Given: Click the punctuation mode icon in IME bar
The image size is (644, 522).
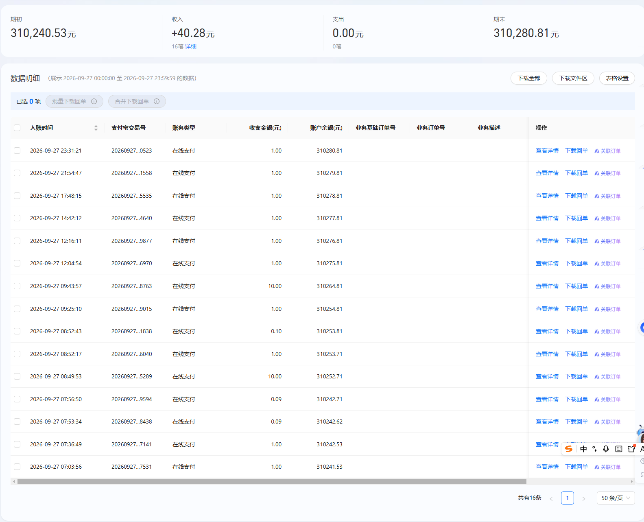Looking at the screenshot, I should click(595, 449).
